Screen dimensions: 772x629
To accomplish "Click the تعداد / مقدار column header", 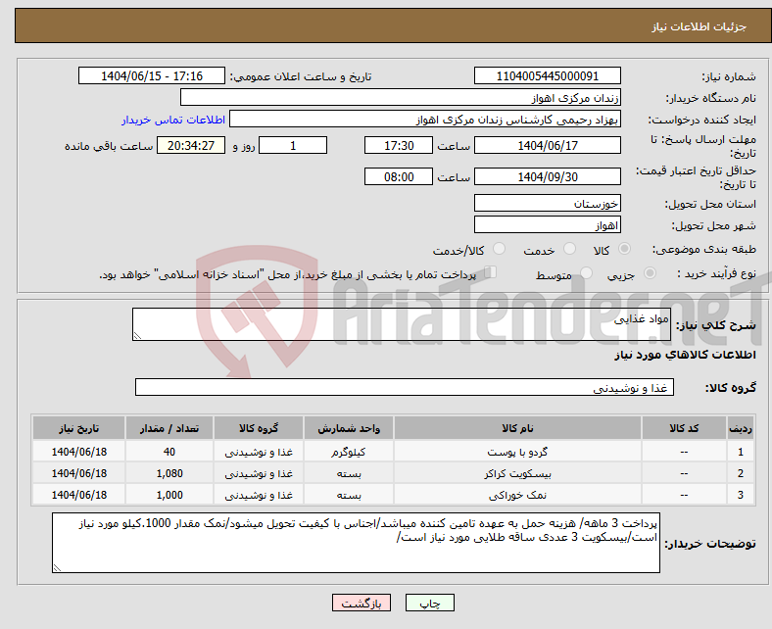I will (x=169, y=428).
